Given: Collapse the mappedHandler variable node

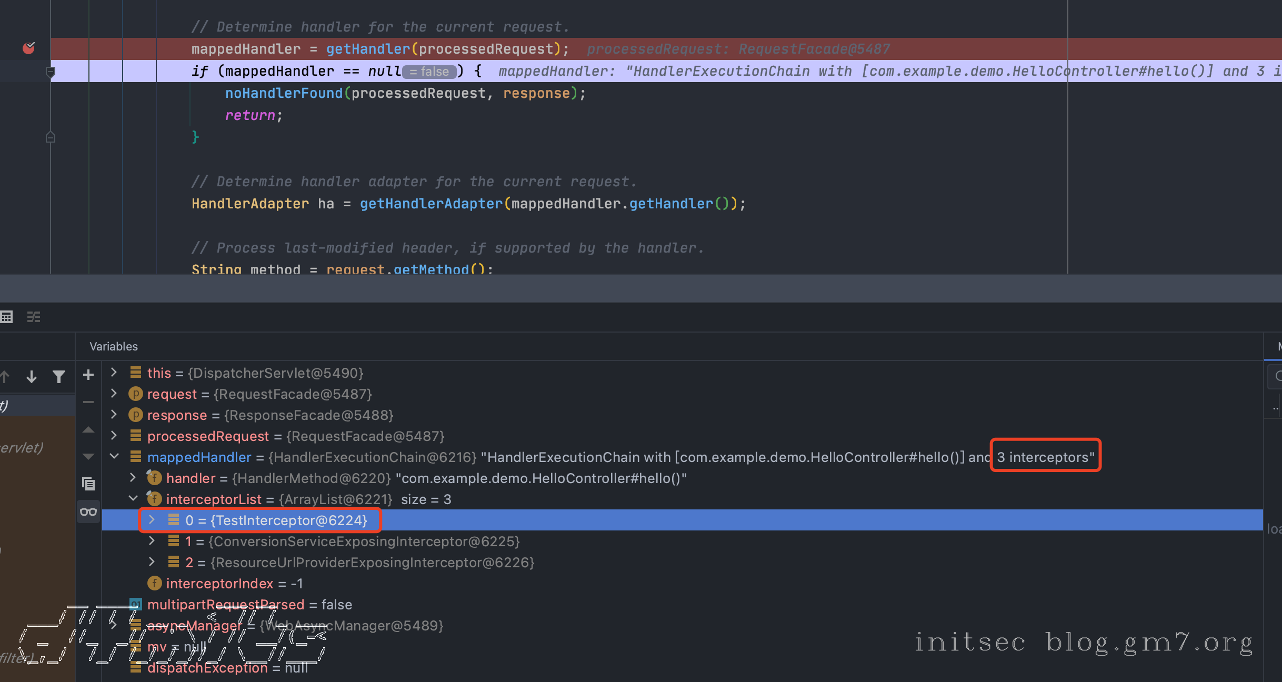Looking at the screenshot, I should pyautogui.click(x=114, y=457).
